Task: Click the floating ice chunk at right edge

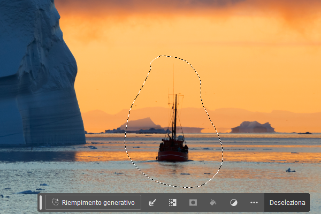Action: 290,170
